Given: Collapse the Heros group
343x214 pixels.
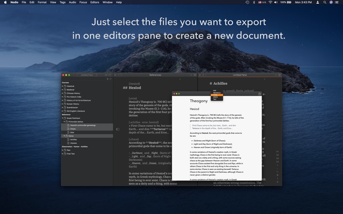Looking at the screenshot, I should click(x=64, y=136).
